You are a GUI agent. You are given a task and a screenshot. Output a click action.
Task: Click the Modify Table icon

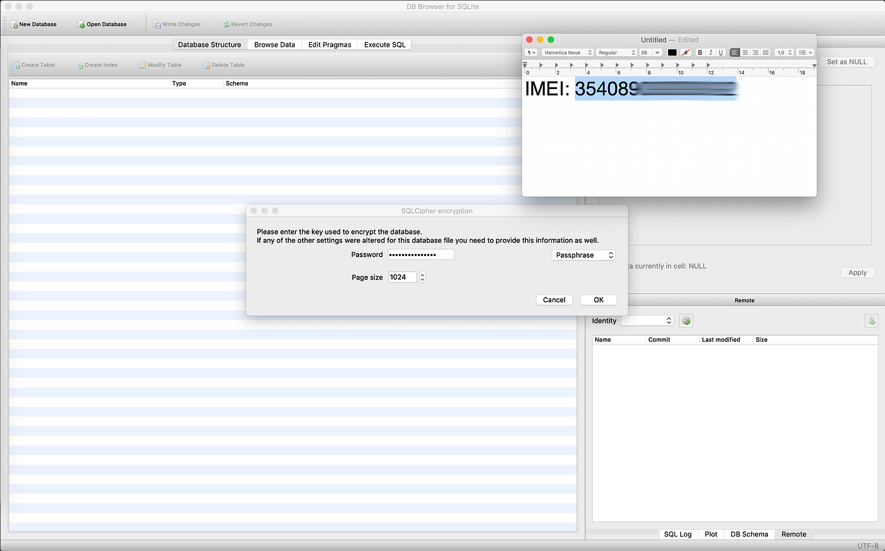142,65
